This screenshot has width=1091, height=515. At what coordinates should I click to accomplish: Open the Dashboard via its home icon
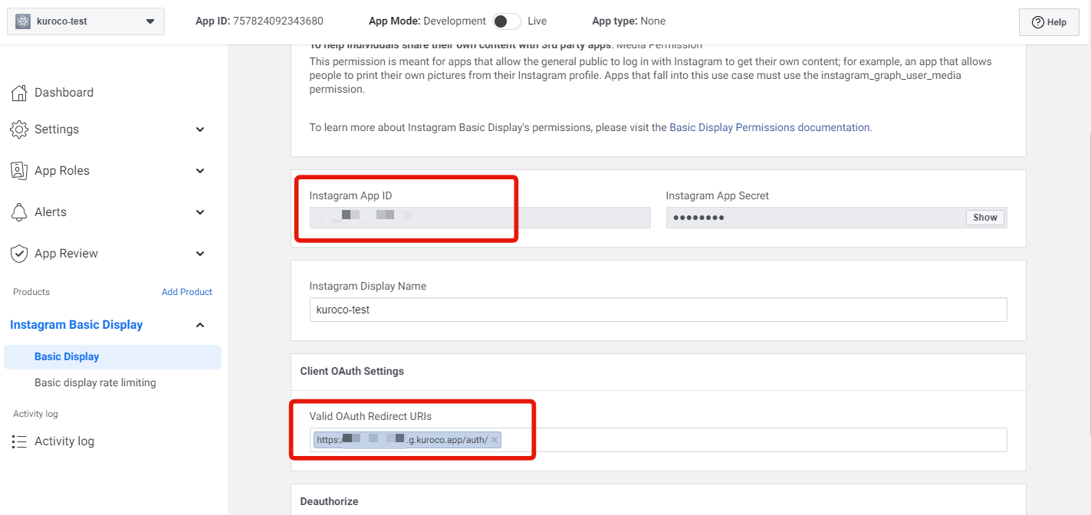tap(20, 91)
